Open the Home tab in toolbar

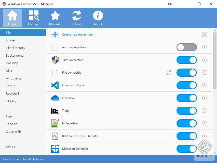[x=12, y=18]
